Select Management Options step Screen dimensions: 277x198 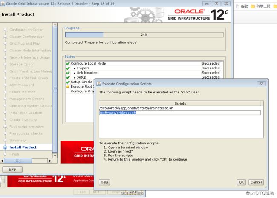click(x=27, y=99)
